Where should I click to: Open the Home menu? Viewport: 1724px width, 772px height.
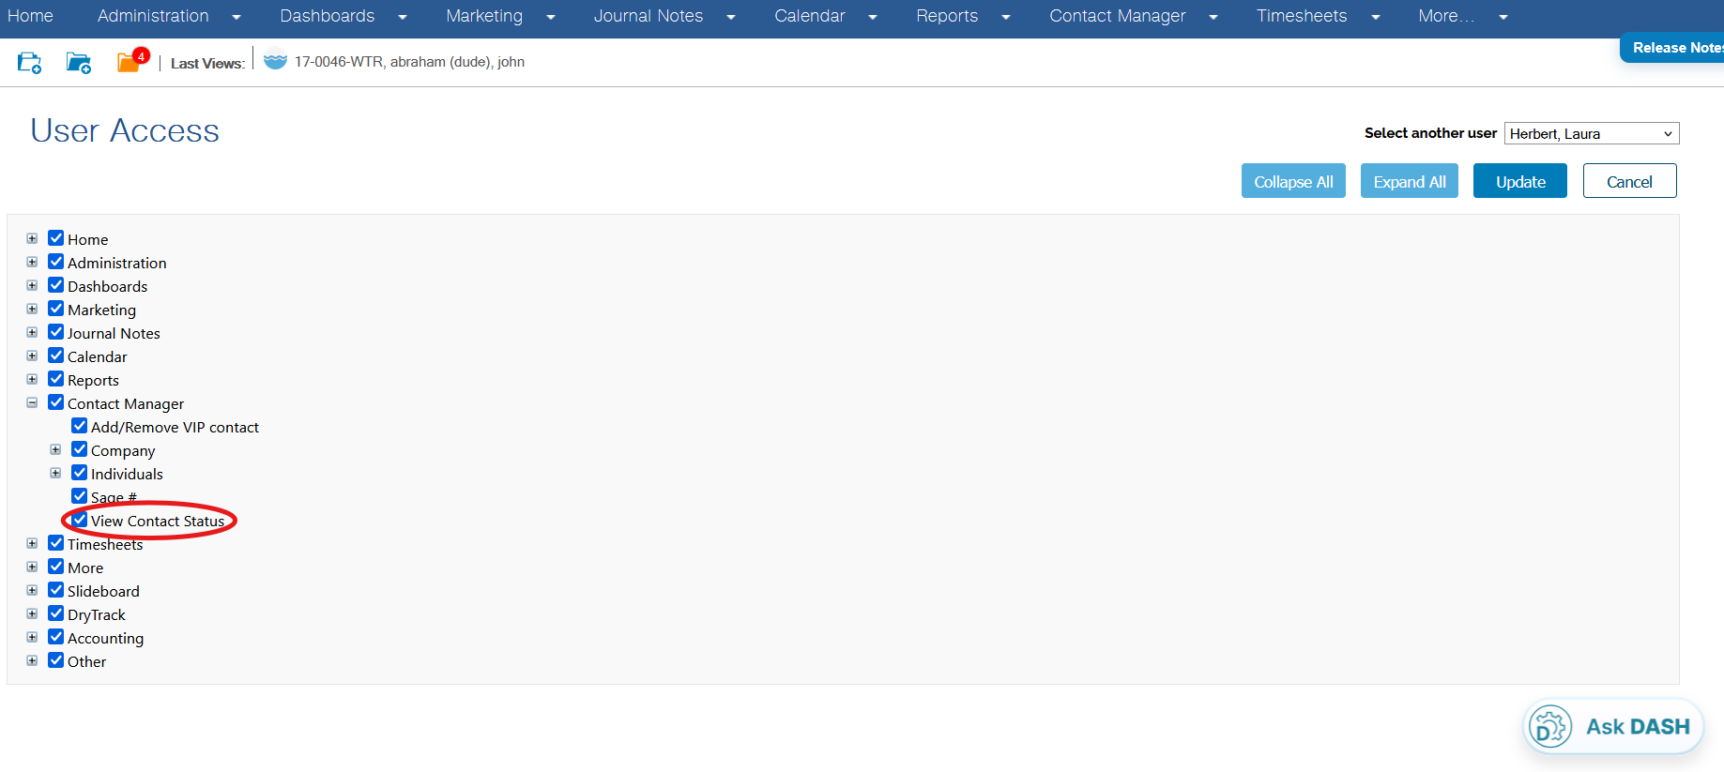(x=30, y=16)
